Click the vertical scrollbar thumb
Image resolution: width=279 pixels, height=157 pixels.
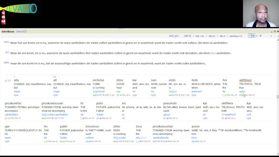tap(278, 97)
